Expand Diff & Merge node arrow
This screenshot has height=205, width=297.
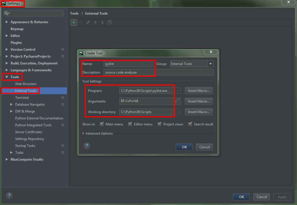tap(11, 111)
